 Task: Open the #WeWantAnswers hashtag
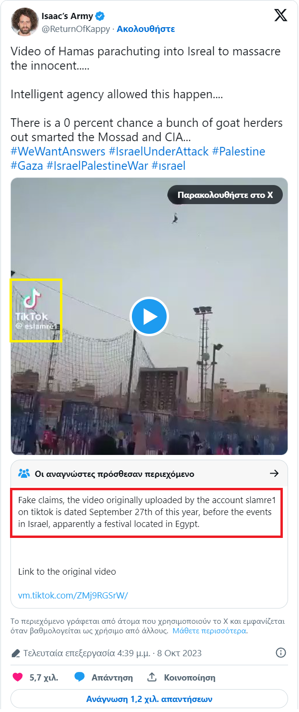pos(58,152)
